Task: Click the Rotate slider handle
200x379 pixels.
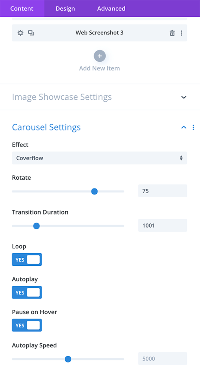Action: pos(94,191)
